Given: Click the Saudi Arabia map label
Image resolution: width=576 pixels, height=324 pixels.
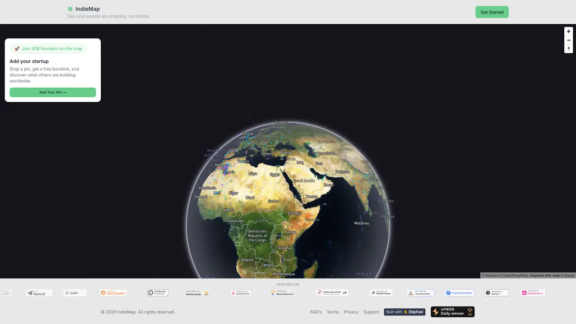Looking at the screenshot, I should pos(304,180).
